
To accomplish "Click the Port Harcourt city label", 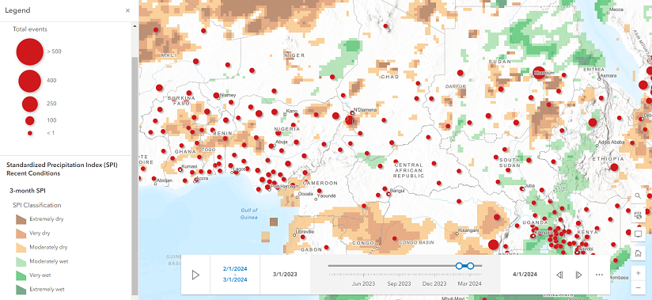I will point(284,186).
